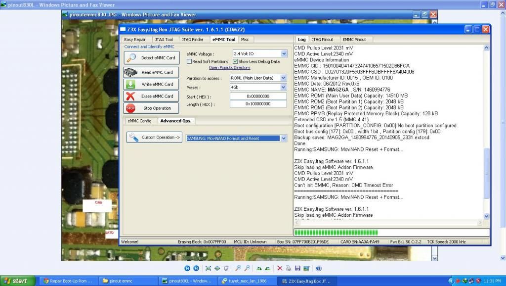Delete the image with the red X icon
Screen dimensions: 506x286
coord(280,268)
